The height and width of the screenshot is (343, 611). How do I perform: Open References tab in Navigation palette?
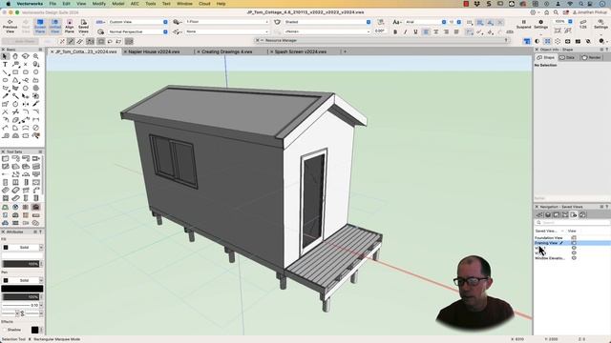coord(582,214)
